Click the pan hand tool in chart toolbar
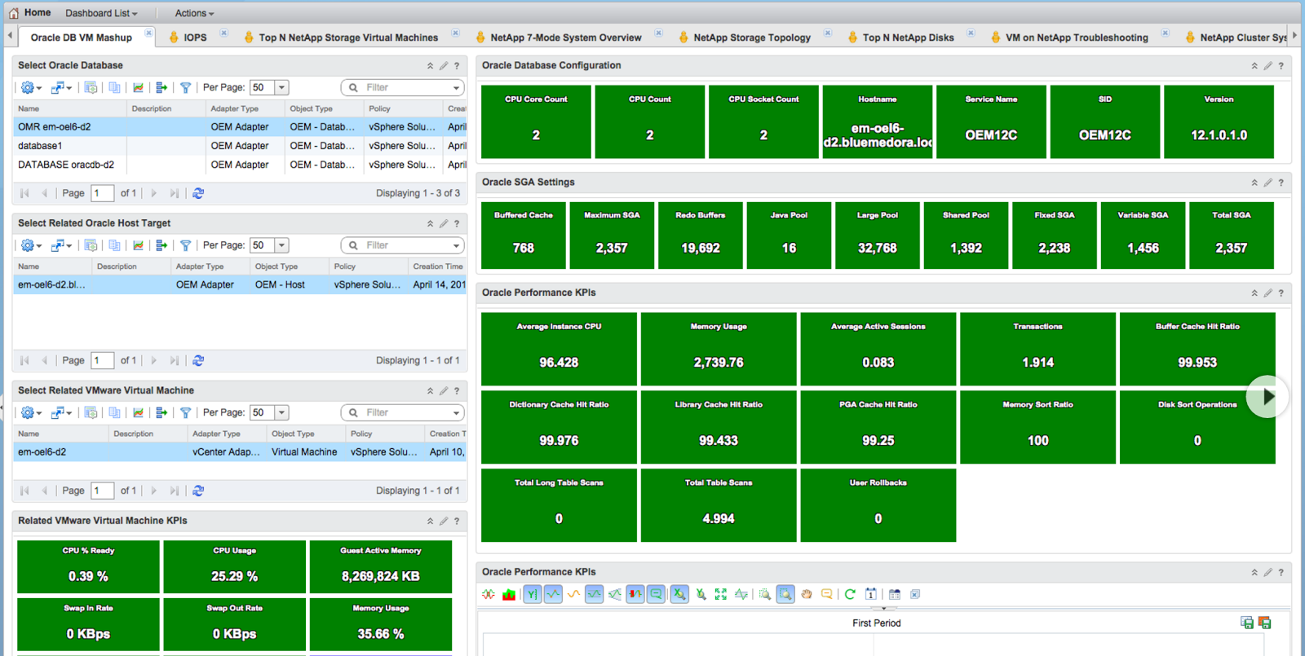Image resolution: width=1305 pixels, height=656 pixels. pos(806,594)
